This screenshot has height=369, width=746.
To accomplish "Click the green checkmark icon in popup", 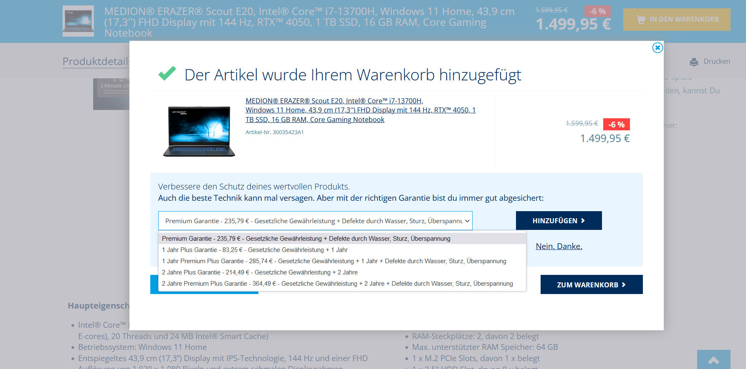I will [x=167, y=74].
